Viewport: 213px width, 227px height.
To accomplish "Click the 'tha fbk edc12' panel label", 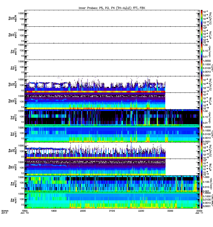I will click(x=14, y=51).
